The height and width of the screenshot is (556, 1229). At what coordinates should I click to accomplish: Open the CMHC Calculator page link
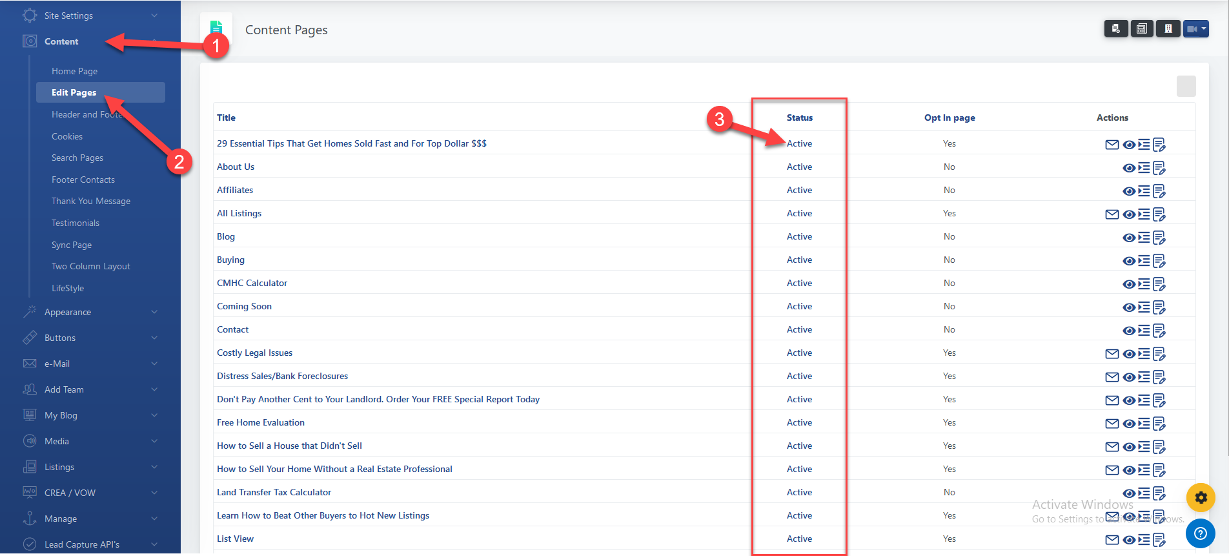[252, 283]
